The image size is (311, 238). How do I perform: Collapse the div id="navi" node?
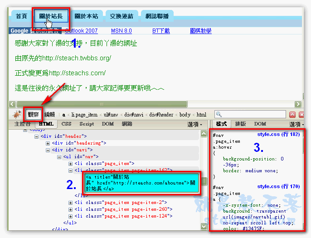point(48,150)
